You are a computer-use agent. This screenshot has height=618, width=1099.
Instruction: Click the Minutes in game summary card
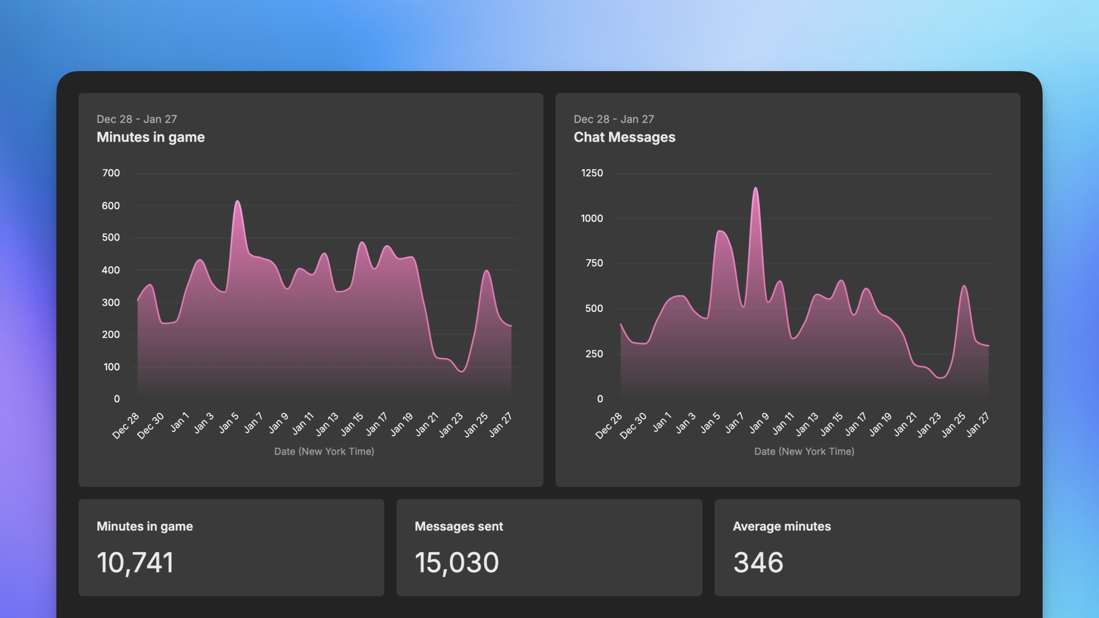point(232,548)
